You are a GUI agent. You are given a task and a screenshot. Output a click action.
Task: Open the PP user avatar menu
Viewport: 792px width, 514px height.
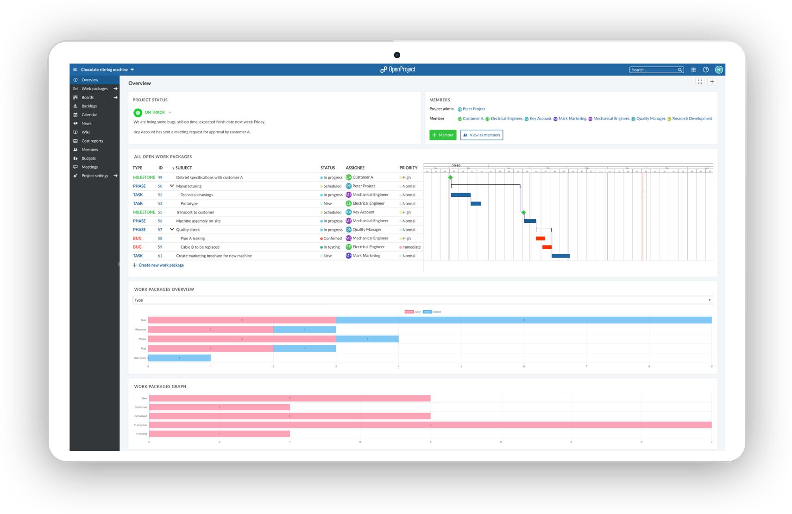coord(719,70)
